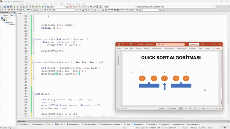Click the Cut scissors icon
230x129 pixels.
(x=21, y=7)
